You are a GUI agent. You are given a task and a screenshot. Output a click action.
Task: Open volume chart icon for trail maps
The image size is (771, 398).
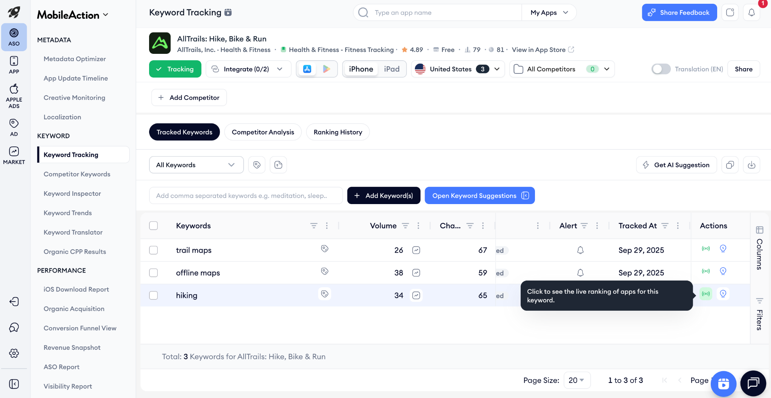pos(416,250)
